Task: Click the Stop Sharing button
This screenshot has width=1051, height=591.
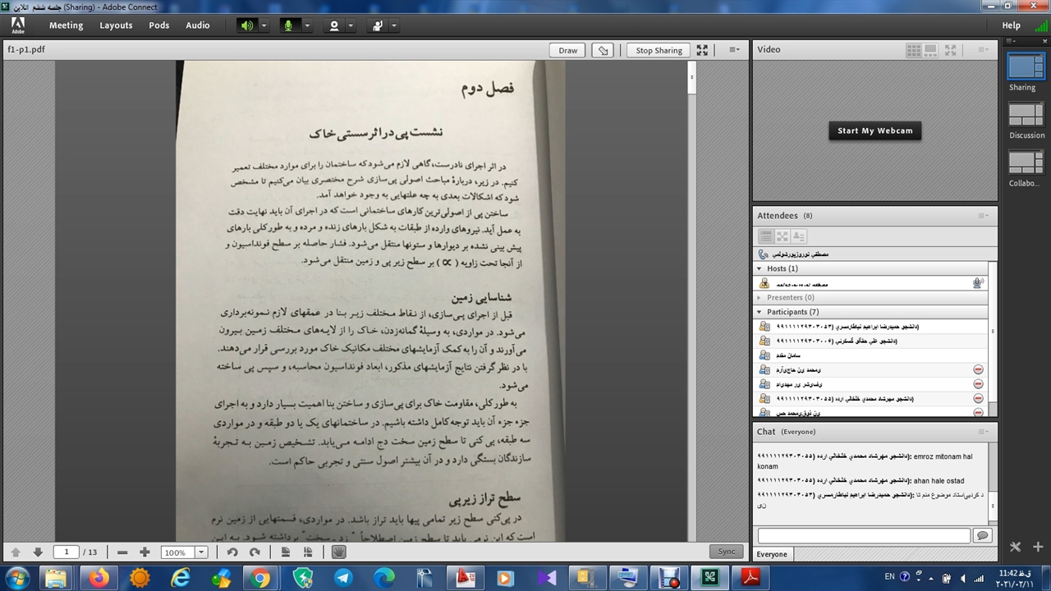Action: tap(659, 50)
